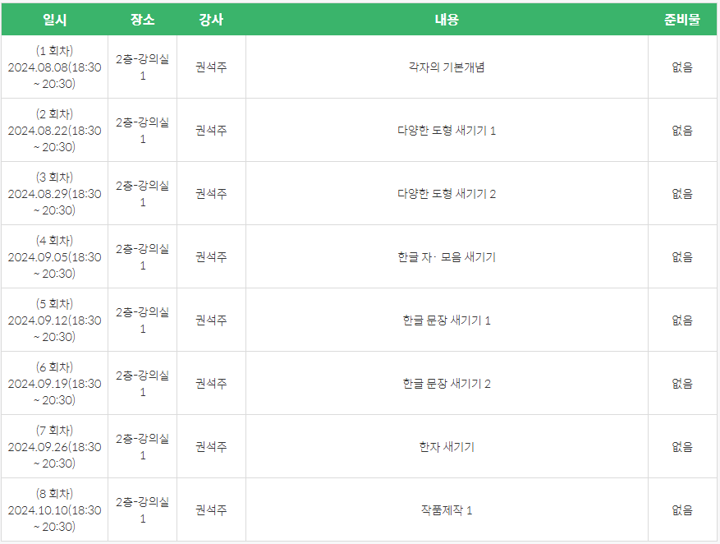Click the 일시 column header
The width and height of the screenshot is (720, 544).
tap(54, 20)
